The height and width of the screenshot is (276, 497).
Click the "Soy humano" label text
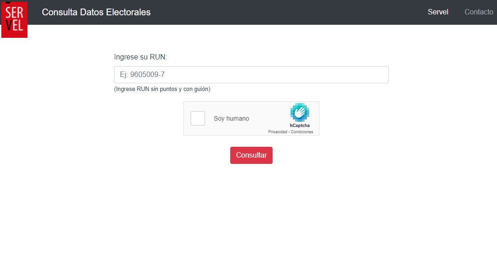point(231,119)
